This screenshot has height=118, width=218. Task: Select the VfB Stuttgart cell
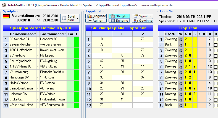[x=53, y=67]
